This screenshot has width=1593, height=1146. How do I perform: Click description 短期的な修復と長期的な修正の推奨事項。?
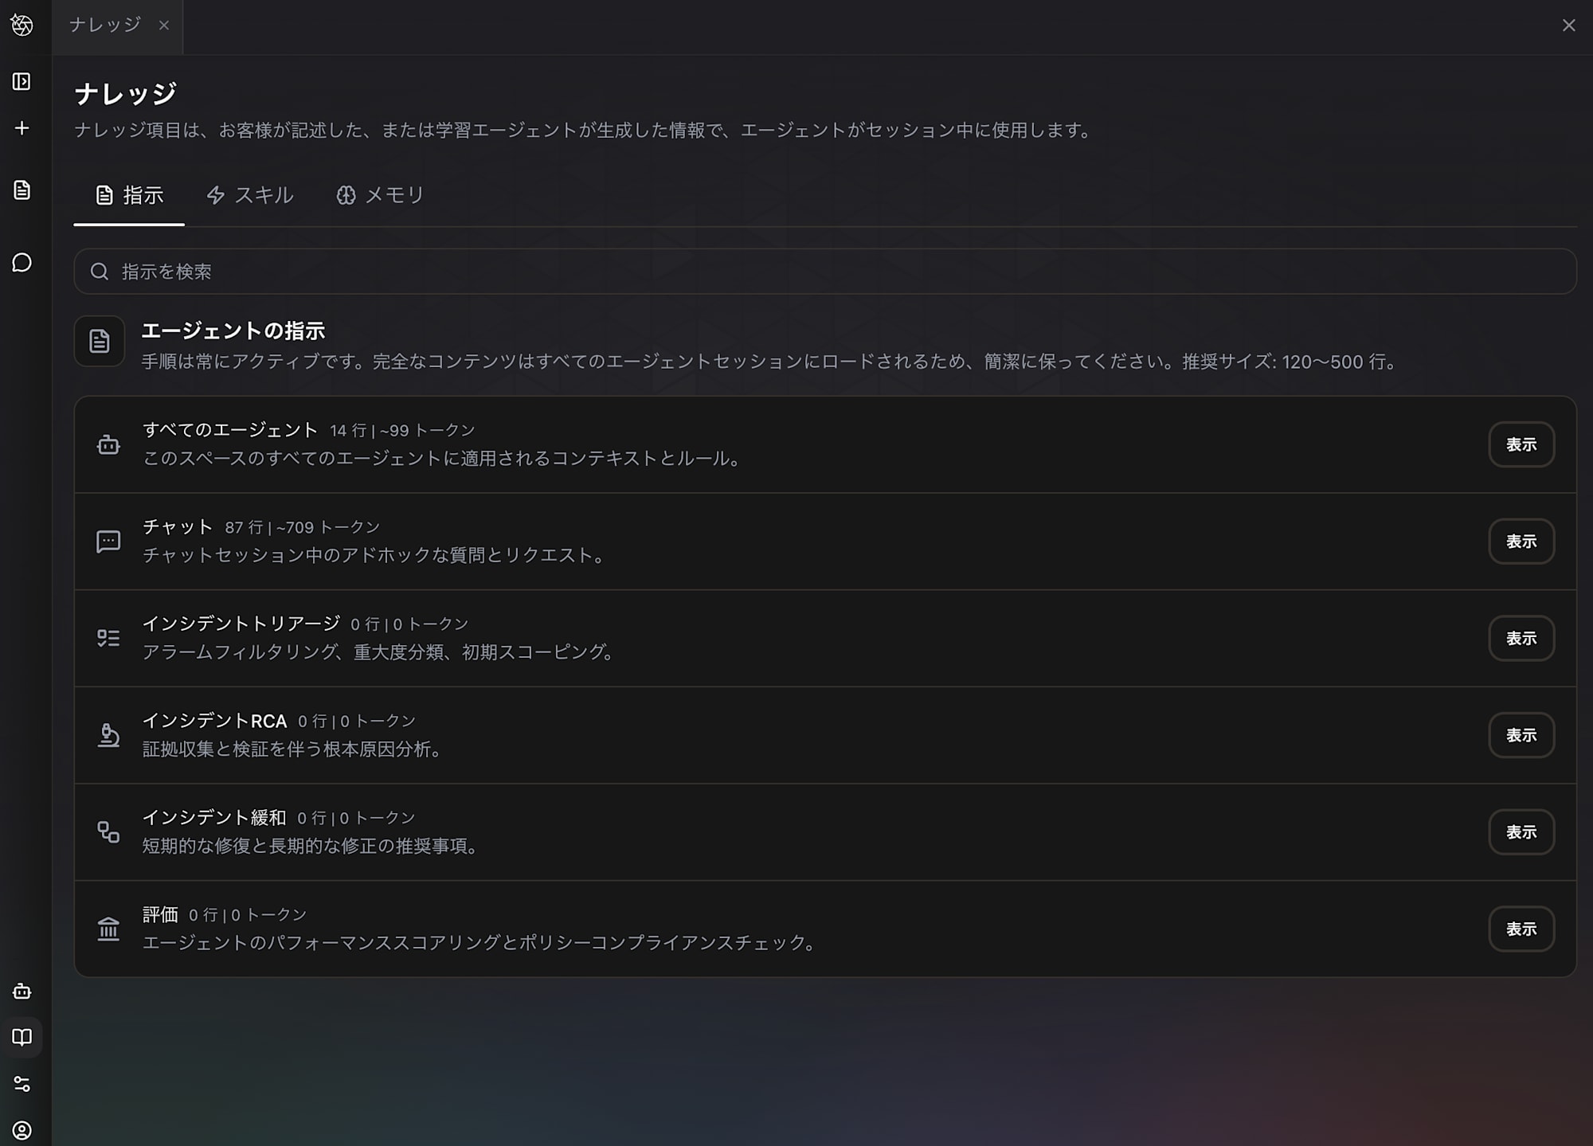pos(311,846)
